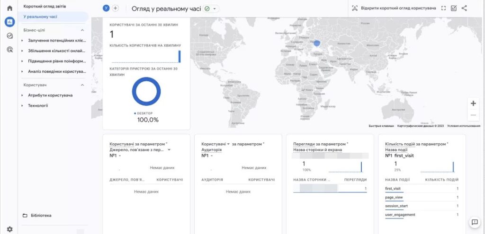The width and height of the screenshot is (485, 234).
Task: Open the Бібліотека link
Action: coord(41,216)
